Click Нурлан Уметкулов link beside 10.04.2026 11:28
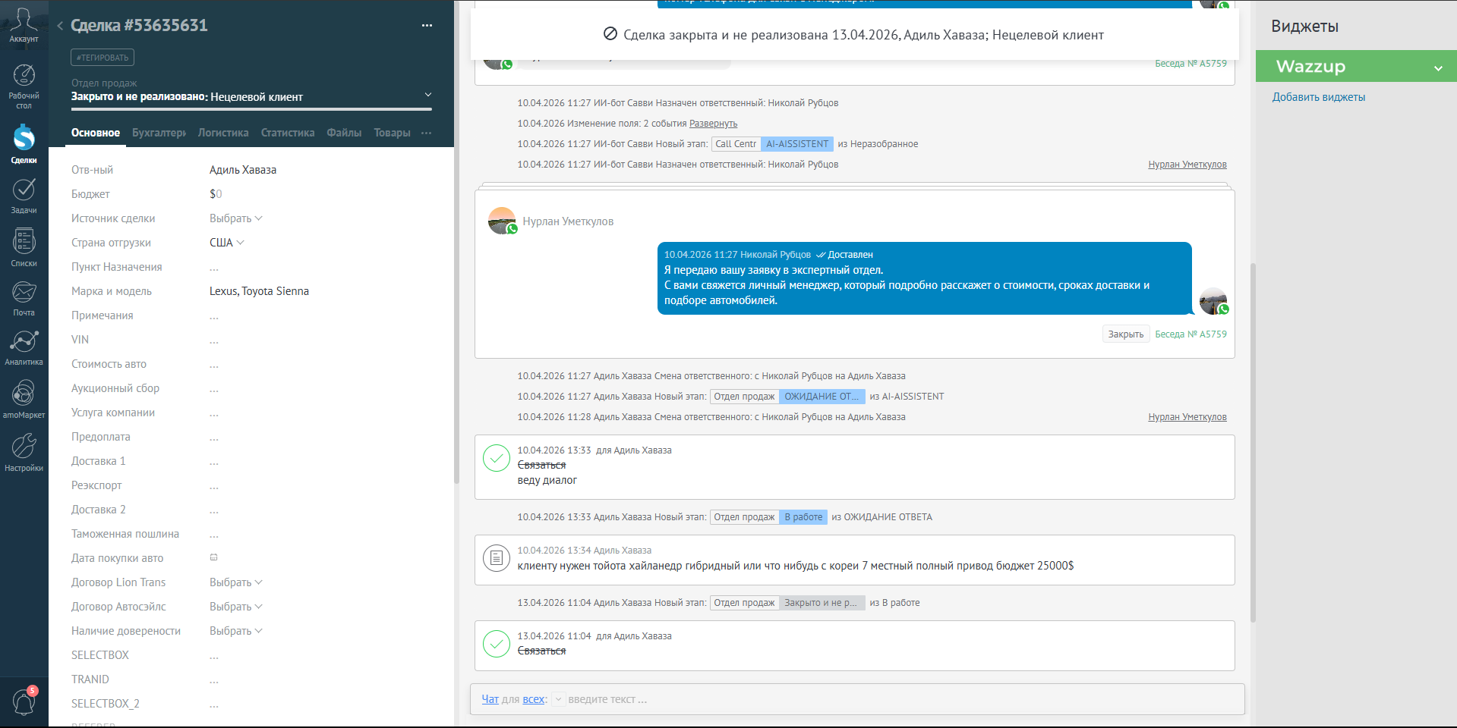This screenshot has height=728, width=1457. coord(1187,417)
